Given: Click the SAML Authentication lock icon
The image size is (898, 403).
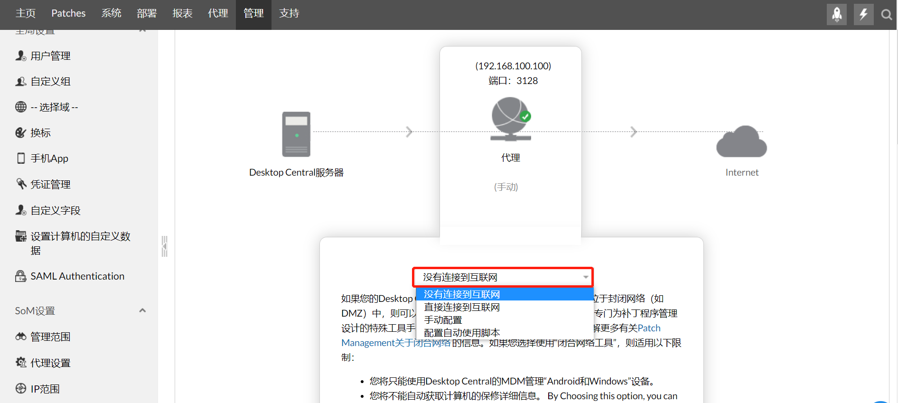Looking at the screenshot, I should pos(21,276).
